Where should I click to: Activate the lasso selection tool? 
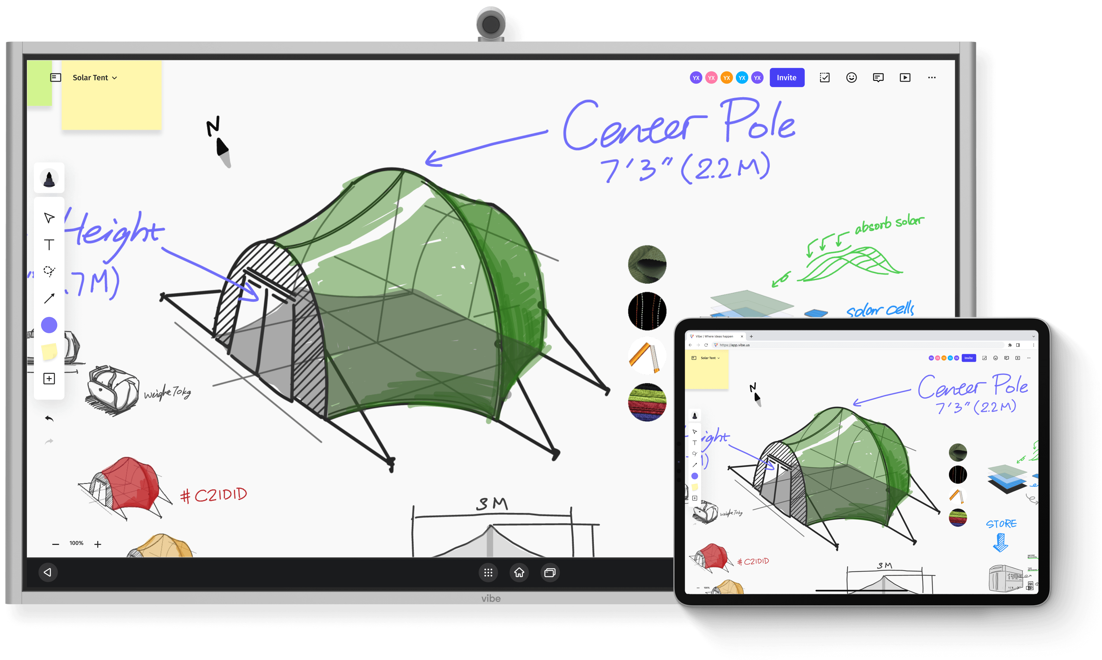click(x=49, y=271)
